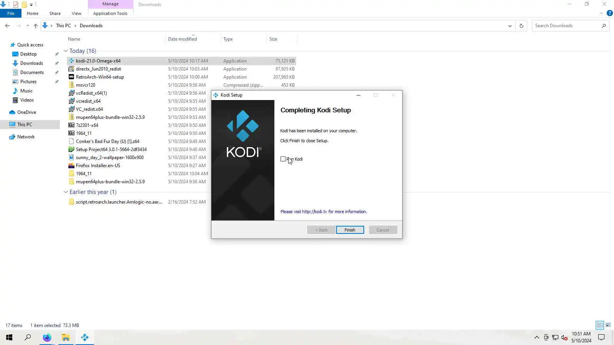Click Downloads breadcrumb in address bar

(91, 26)
